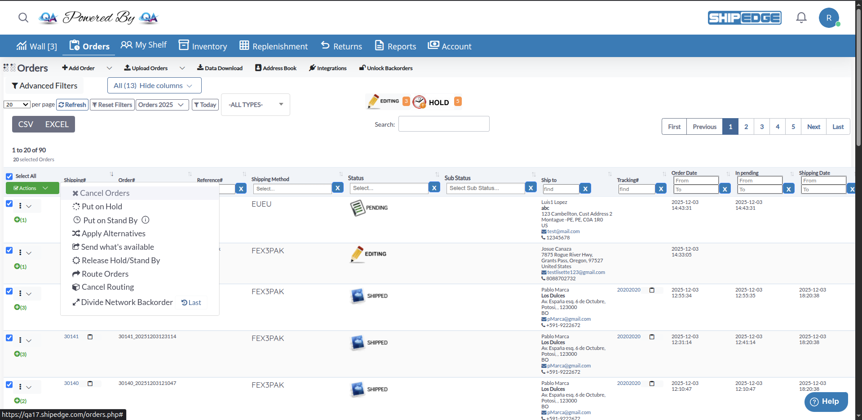862x420 pixels.
Task: Uncheck the checkbox for the EUEU order row
Action: [x=9, y=203]
